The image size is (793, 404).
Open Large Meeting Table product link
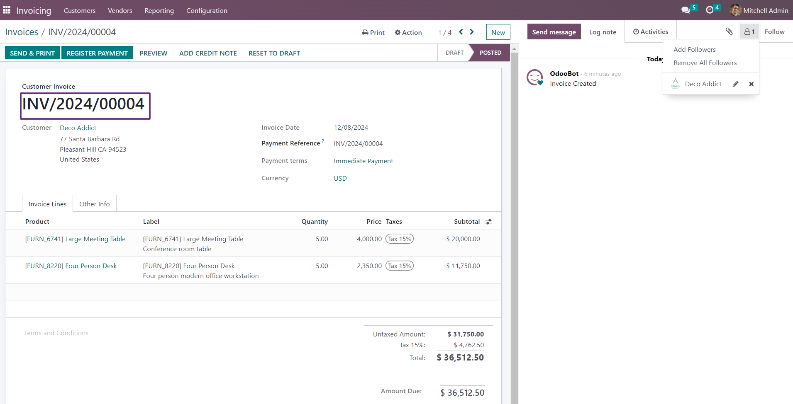click(75, 239)
